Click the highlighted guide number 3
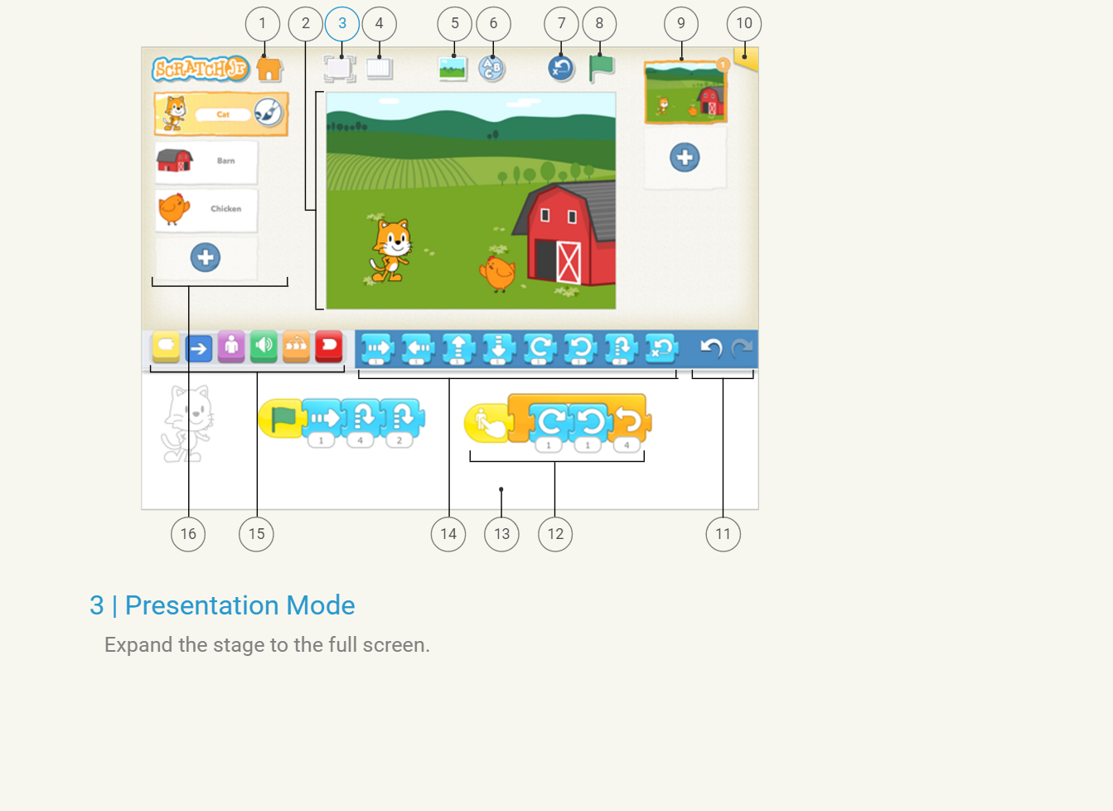1113x811 pixels. pos(342,23)
